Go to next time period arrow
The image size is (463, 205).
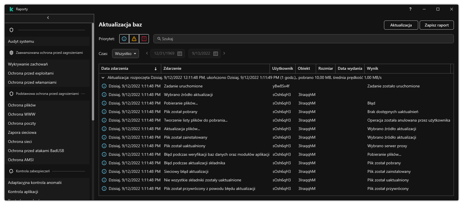(224, 53)
